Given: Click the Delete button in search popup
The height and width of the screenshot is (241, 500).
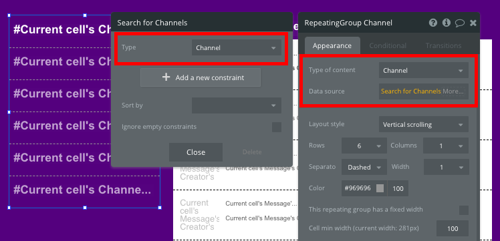Looking at the screenshot, I should (252, 152).
